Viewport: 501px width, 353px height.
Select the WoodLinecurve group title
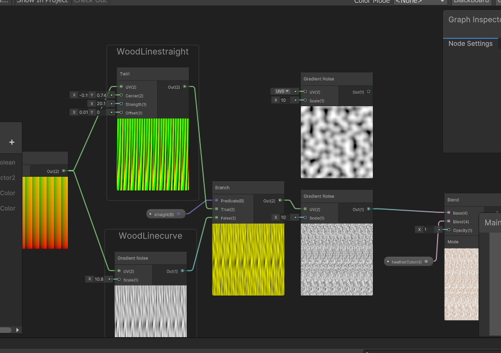point(150,236)
